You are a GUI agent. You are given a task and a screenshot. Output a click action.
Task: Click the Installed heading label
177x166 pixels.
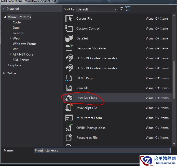point(13,9)
